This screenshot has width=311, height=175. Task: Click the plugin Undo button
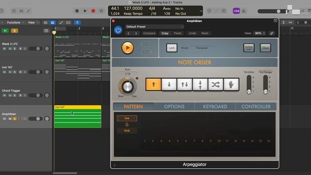click(x=192, y=34)
